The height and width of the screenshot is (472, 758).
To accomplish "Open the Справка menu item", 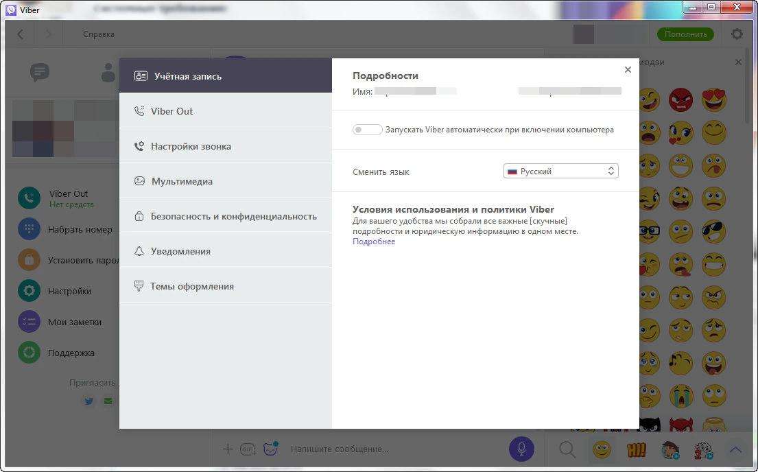I will click(99, 34).
